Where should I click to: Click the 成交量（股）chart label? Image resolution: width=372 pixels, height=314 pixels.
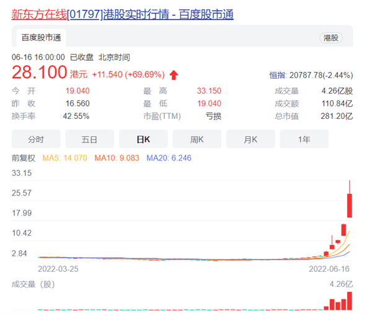(x=33, y=284)
